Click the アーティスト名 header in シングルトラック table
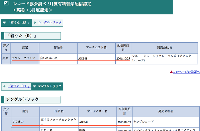 (x=97, y=111)
